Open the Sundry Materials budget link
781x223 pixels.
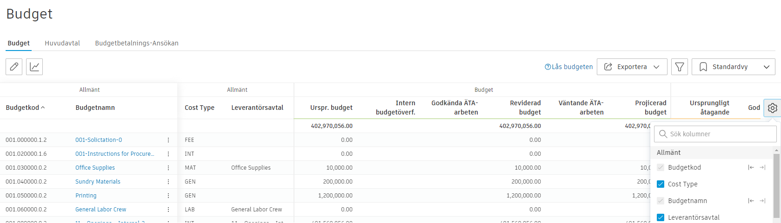[x=98, y=182]
